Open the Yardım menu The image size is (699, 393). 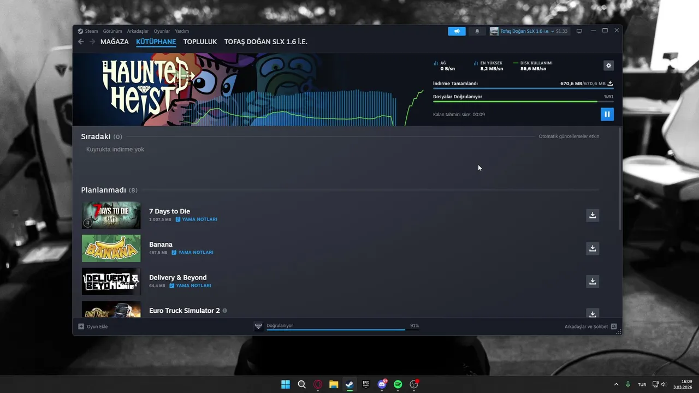tap(182, 31)
